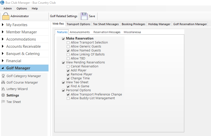Uncheck Allow Named Guests
The width and height of the screenshot is (211, 136).
(68, 50)
